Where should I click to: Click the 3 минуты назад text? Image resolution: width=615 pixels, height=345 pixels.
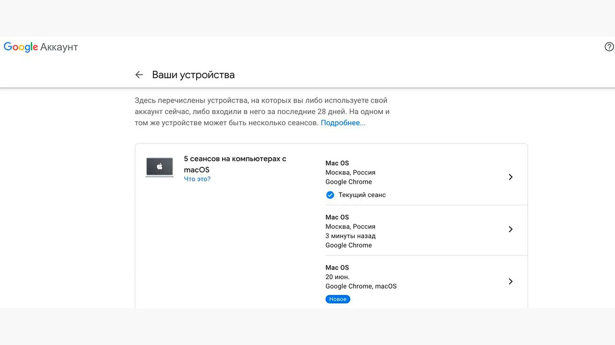click(x=350, y=236)
